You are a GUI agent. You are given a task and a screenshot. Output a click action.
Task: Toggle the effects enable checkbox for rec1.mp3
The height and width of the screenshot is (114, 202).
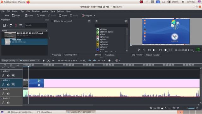coord(52,21)
